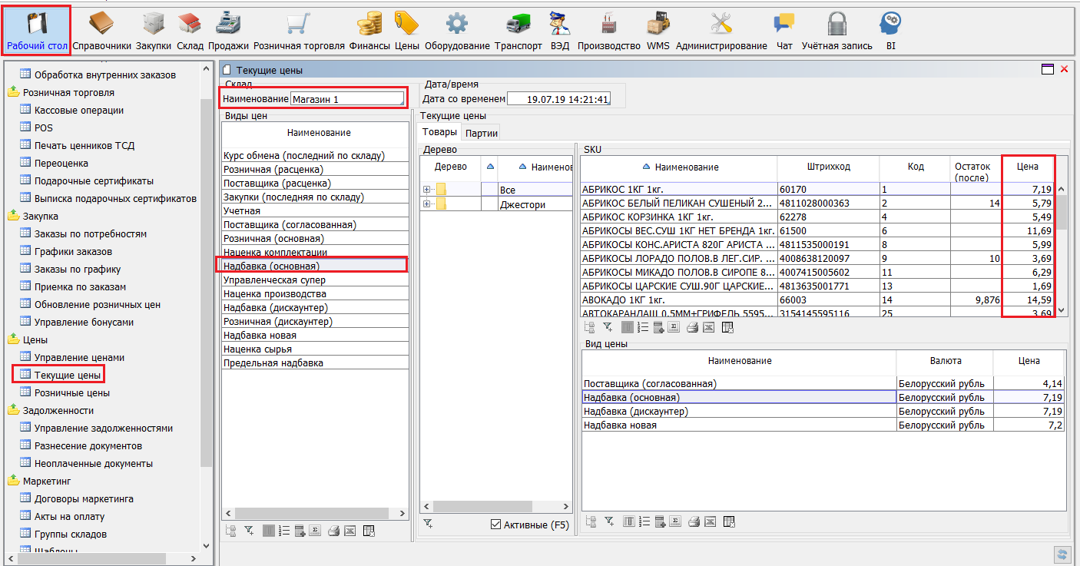Open Управление ценами in the sidebar
The height and width of the screenshot is (566, 1080).
(79, 357)
